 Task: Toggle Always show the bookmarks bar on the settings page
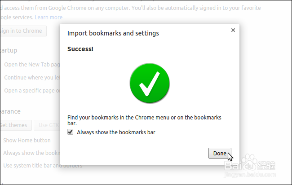tap(31, 153)
